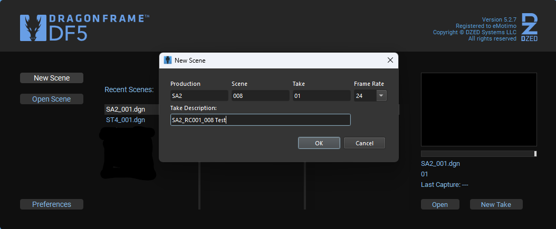Image resolution: width=556 pixels, height=229 pixels.
Task: Click the preview scrub slider handle
Action: coord(535,153)
